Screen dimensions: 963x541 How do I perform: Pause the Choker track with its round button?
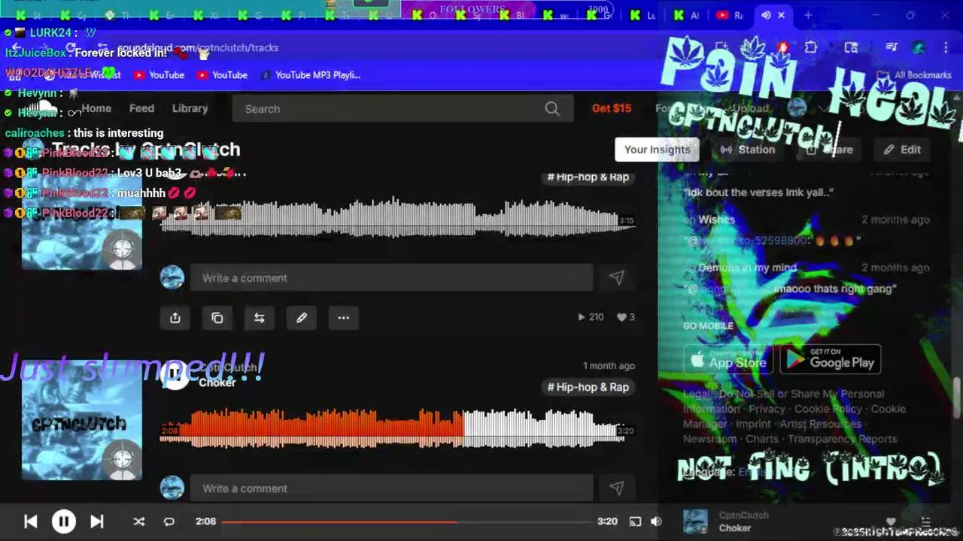point(175,373)
